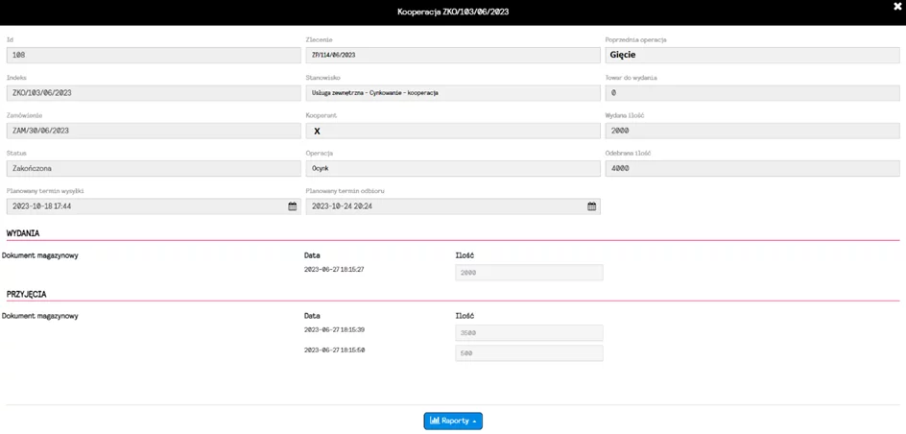The height and width of the screenshot is (434, 906).
Task: Select the Status field Zakończona
Action: [154, 169]
